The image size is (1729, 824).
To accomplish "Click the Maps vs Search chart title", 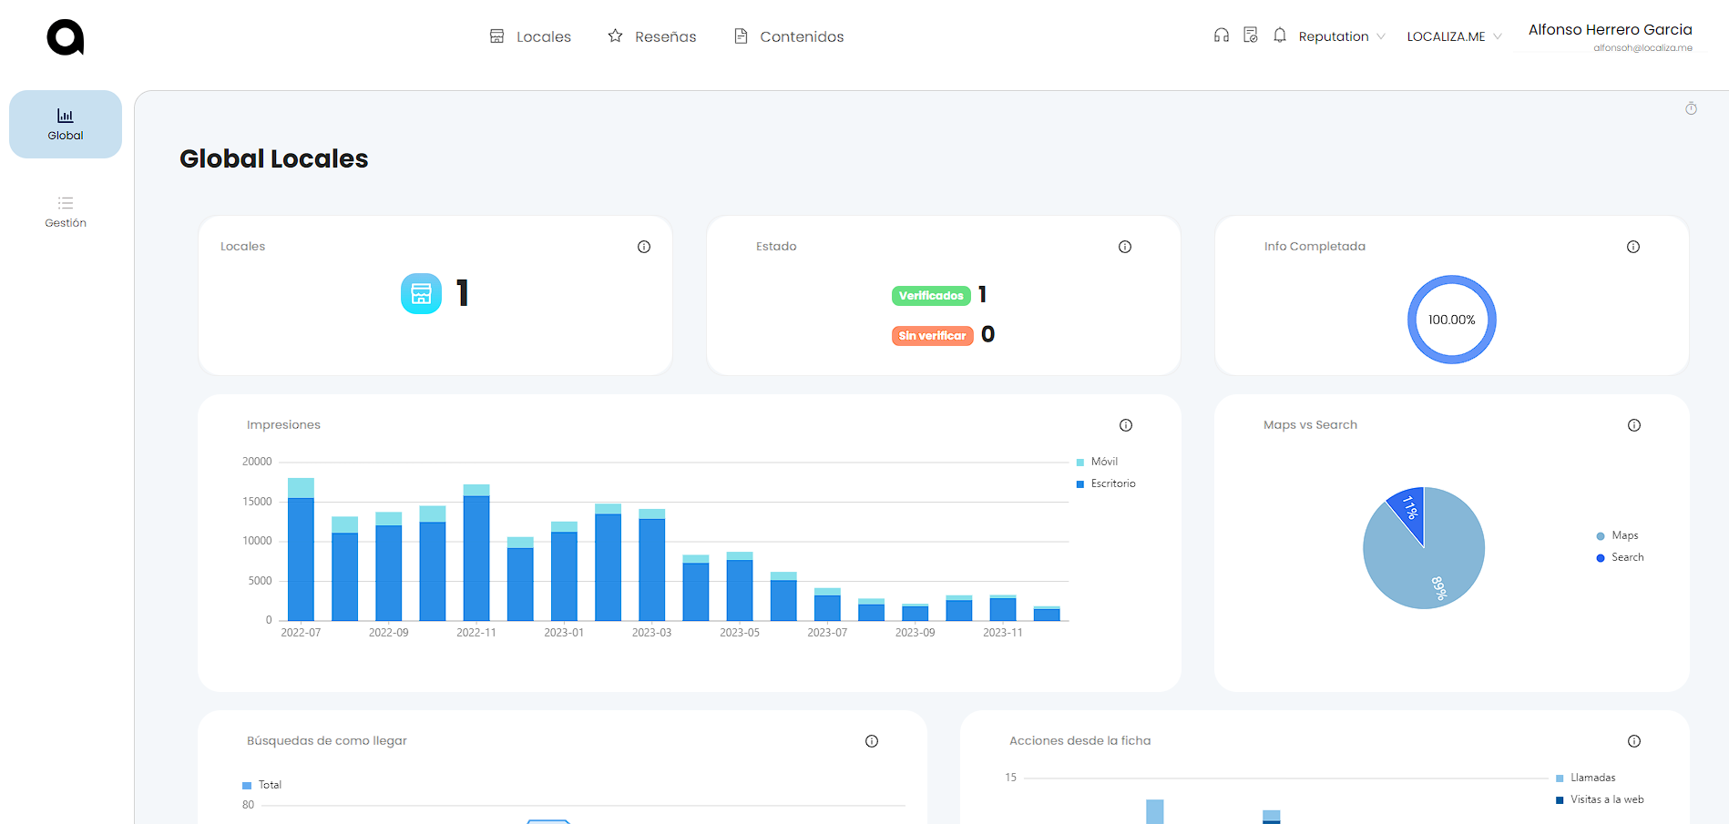I will pos(1310,425).
